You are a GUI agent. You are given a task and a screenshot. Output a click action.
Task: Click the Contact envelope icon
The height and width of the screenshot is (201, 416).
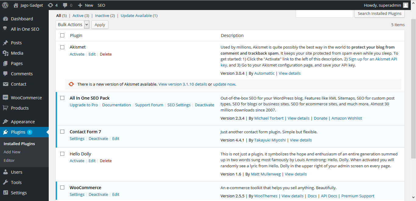5,84
